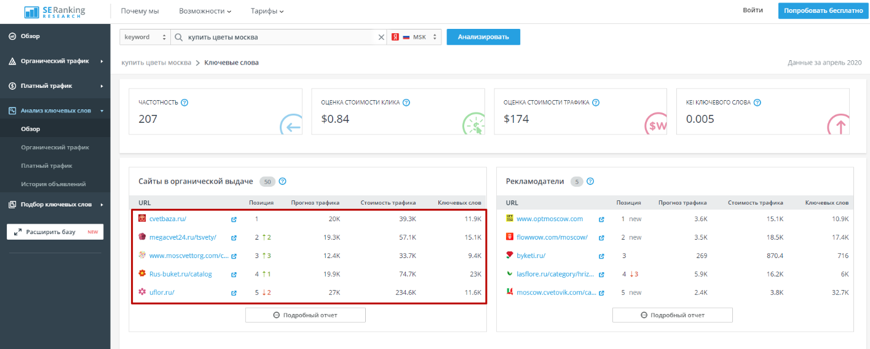Open the byketi.ru/ link
This screenshot has width=870, height=349.
pyautogui.click(x=531, y=256)
